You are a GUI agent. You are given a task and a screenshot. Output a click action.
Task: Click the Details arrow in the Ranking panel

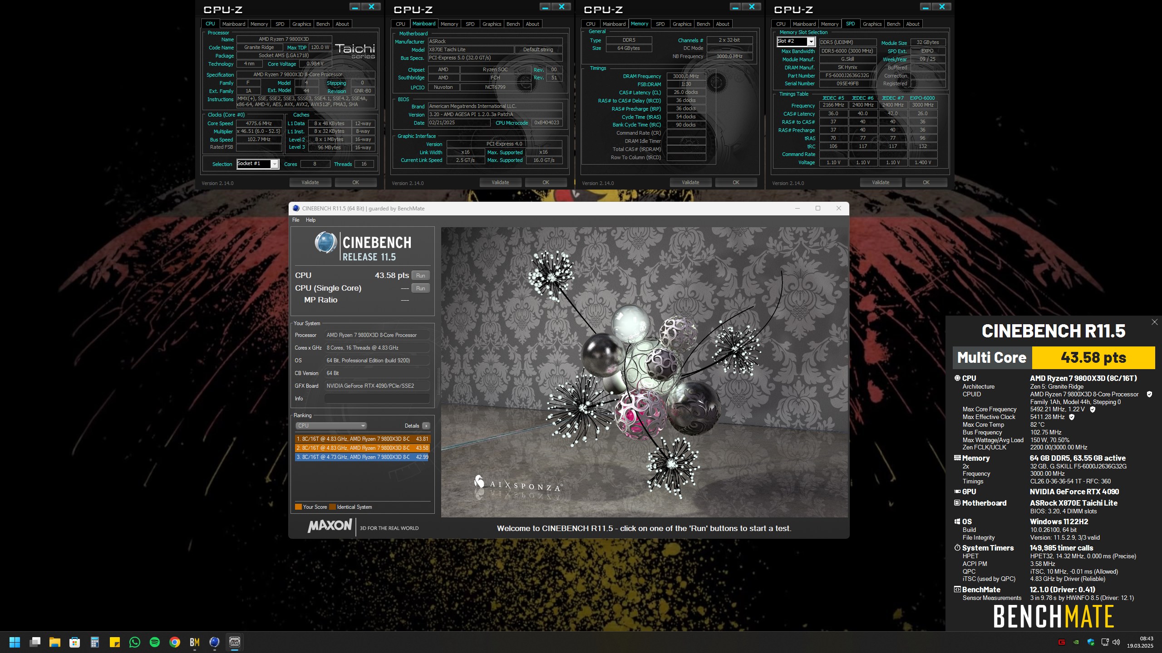426,426
